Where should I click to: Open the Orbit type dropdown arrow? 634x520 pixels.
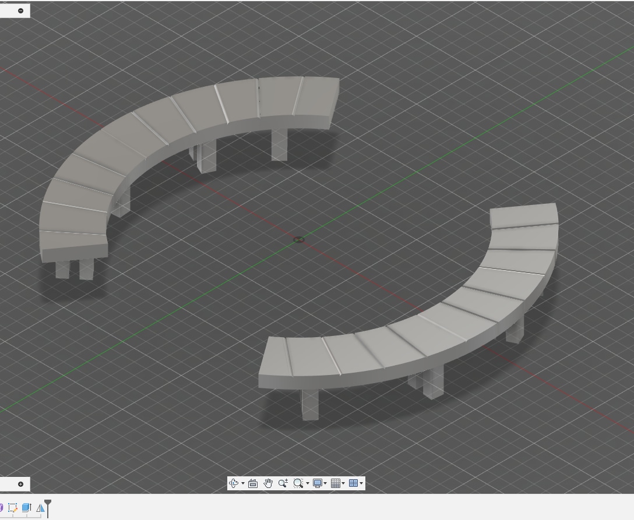[242, 483]
